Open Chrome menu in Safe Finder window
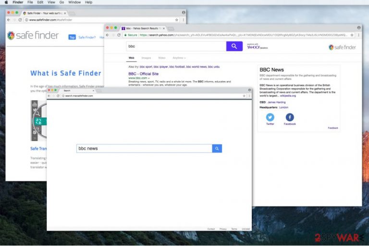Screen dimensions: 369x246 pyautogui.click(x=184, y=20)
